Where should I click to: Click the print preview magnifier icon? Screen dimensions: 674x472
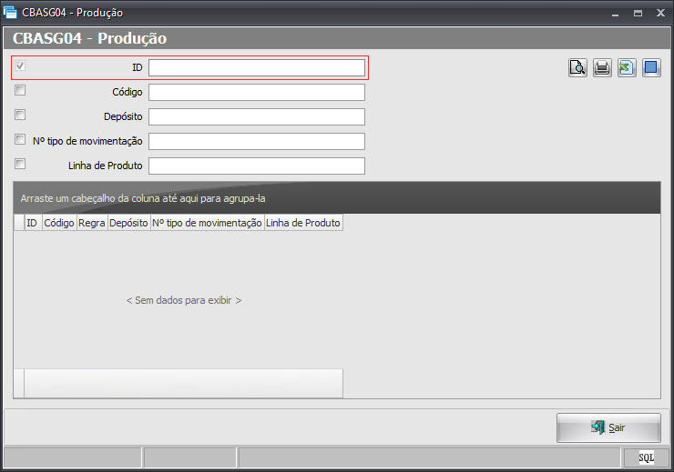577,68
